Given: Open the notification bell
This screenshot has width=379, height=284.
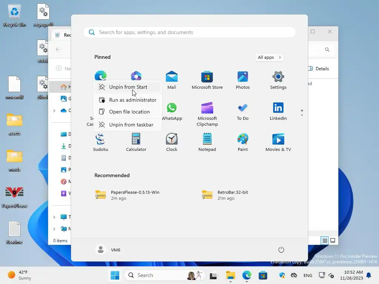Looking at the screenshot, I should pos(369,275).
